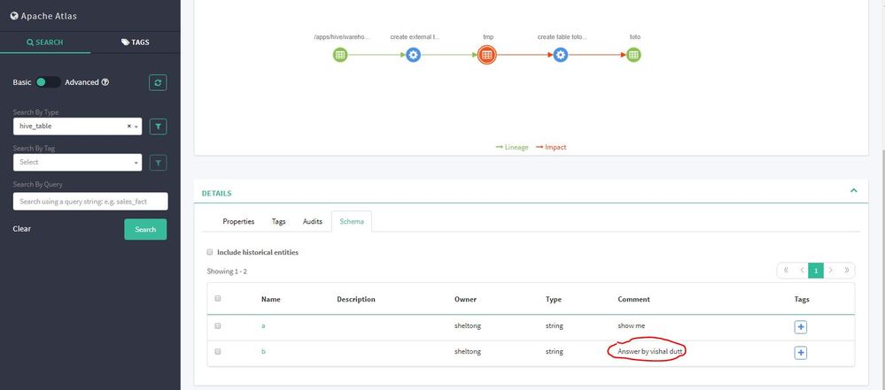
Task: Clear the hive_table type selection
Action: tap(128, 126)
